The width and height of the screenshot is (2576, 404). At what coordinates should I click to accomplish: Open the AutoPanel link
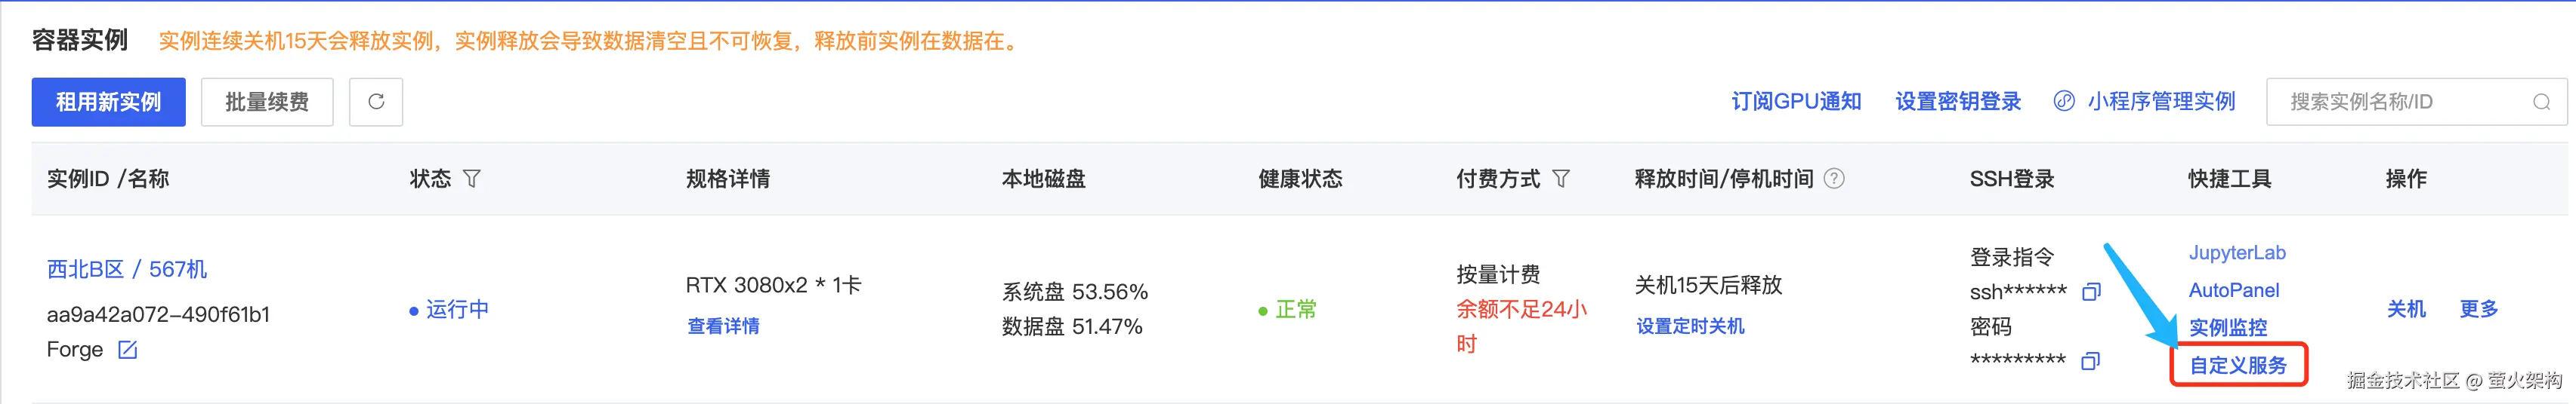(x=2234, y=290)
